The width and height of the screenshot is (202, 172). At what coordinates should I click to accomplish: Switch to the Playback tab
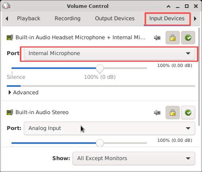point(29,19)
